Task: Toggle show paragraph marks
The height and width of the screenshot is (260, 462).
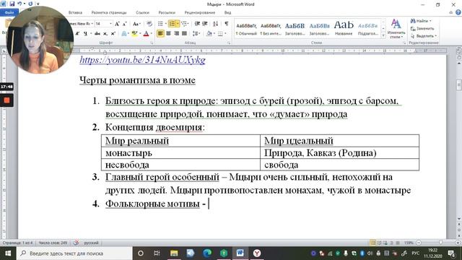Action: point(226,24)
